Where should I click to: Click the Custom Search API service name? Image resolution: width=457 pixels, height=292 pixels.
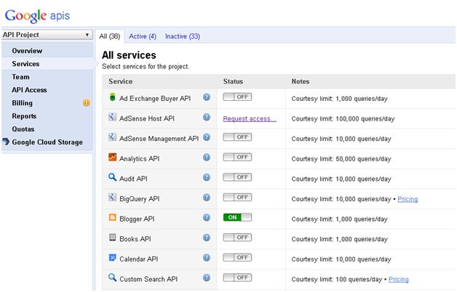(148, 279)
